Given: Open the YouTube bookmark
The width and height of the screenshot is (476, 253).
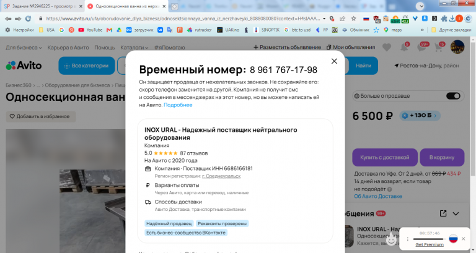Looking at the screenshot, I should point(90,30).
